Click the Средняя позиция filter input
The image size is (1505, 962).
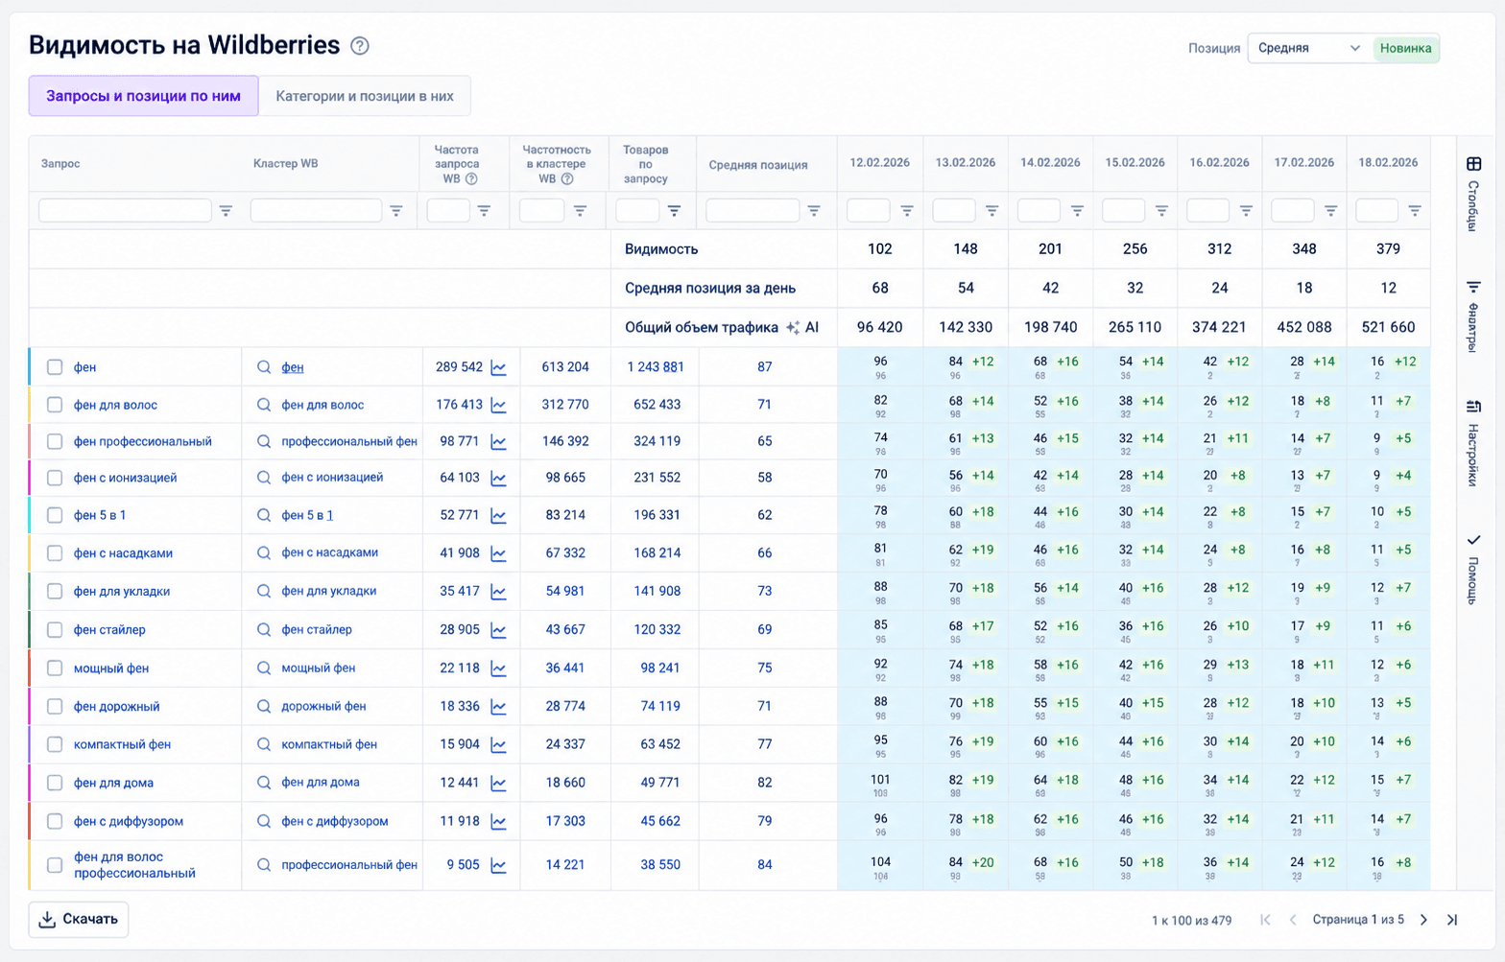[752, 210]
